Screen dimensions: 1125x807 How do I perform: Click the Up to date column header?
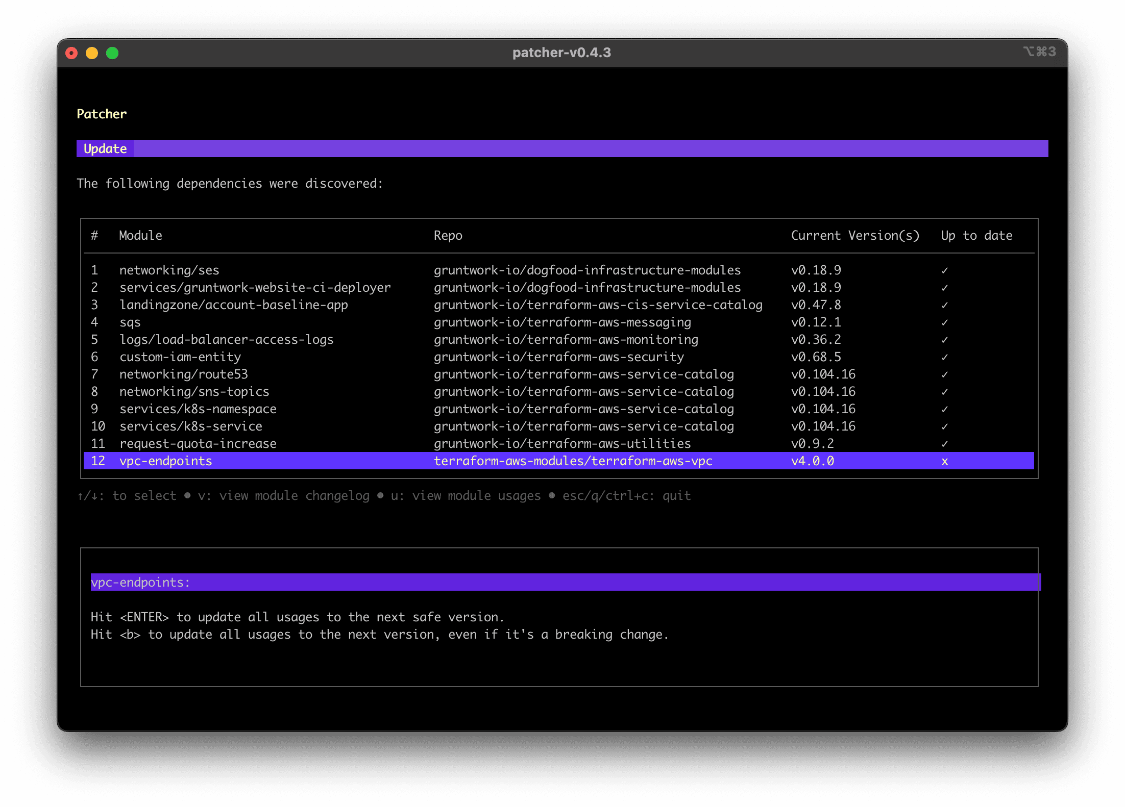(x=976, y=236)
